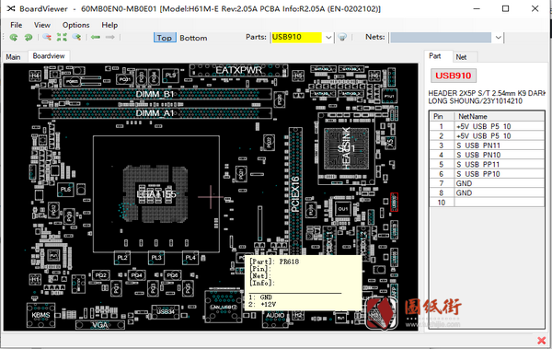Screen dimensions: 552x349
Task: Click the PL6 component left of socket
Action: coord(65,190)
